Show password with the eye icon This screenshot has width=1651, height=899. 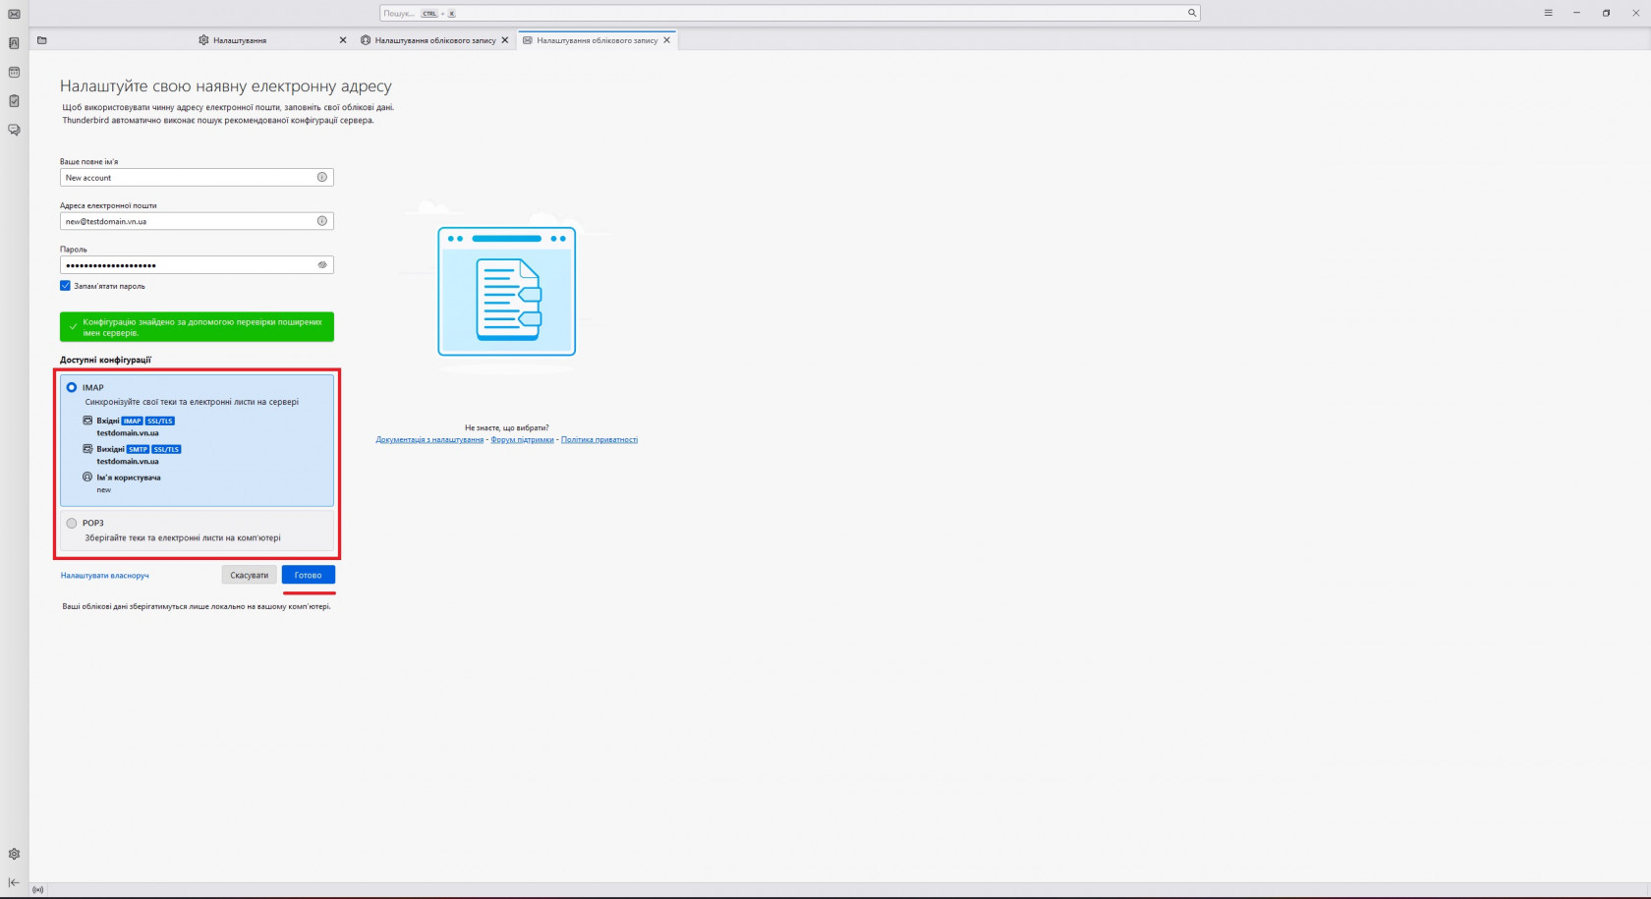click(321, 265)
